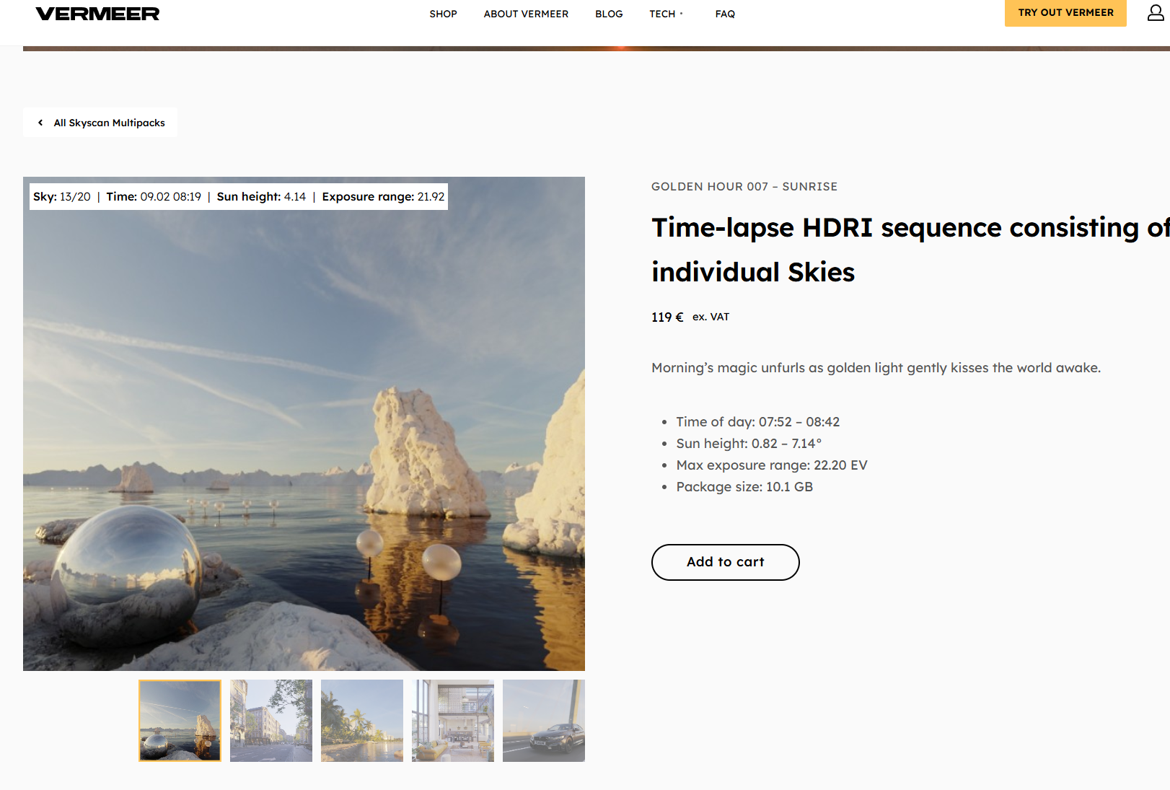The width and height of the screenshot is (1170, 790).
Task: Click the Vermeer logo
Action: 97,14
